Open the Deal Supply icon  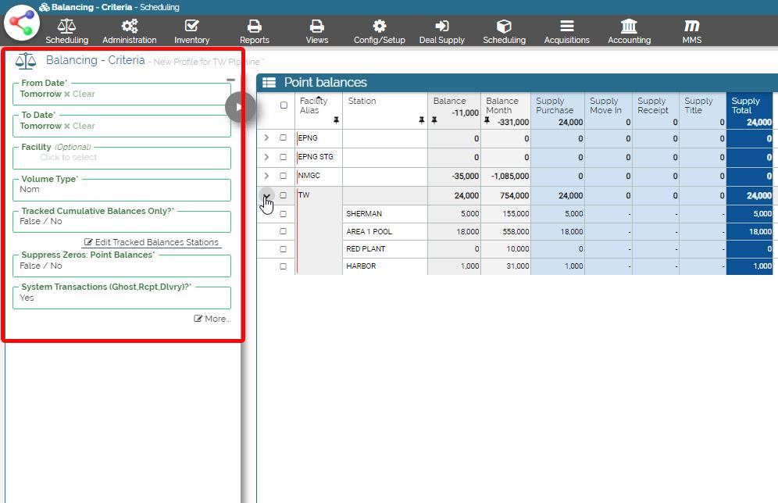[x=441, y=27]
